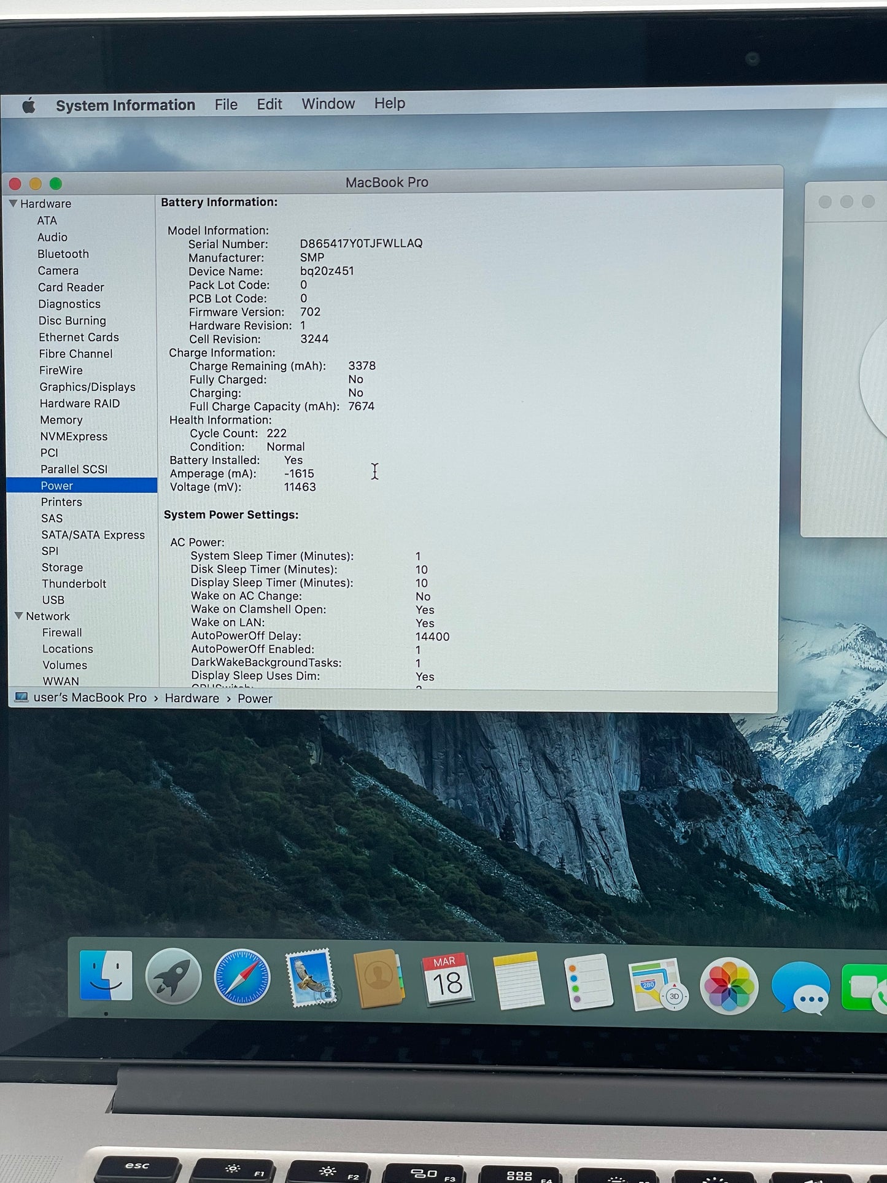Open Finder from the dock
Screen dimensions: 887x1183
(x=106, y=975)
